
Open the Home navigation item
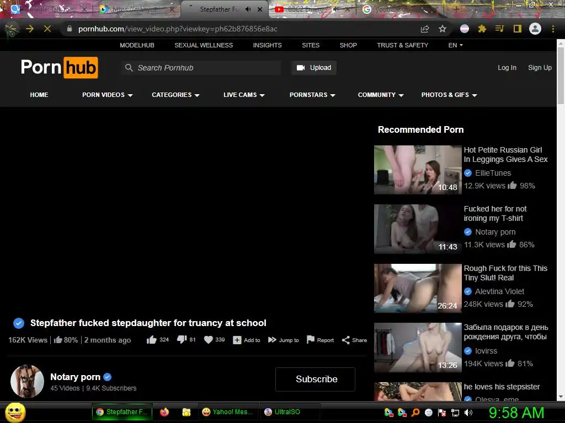39,95
